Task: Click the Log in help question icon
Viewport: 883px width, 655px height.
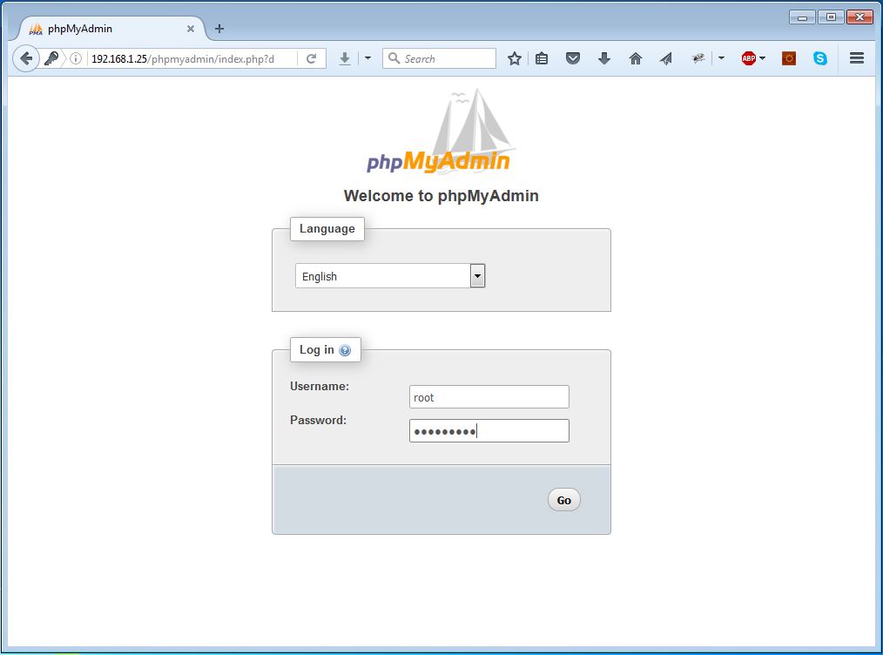Action: tap(345, 350)
